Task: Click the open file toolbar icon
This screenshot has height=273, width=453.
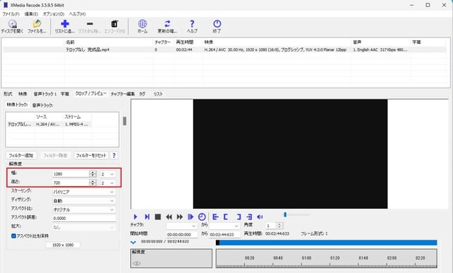Action: point(37,27)
